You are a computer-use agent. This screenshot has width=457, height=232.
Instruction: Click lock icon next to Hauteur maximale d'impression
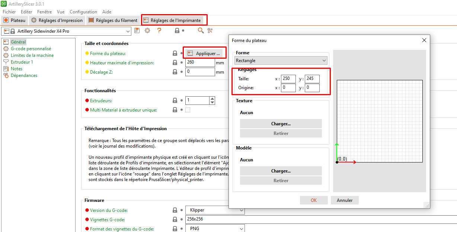[175, 63]
